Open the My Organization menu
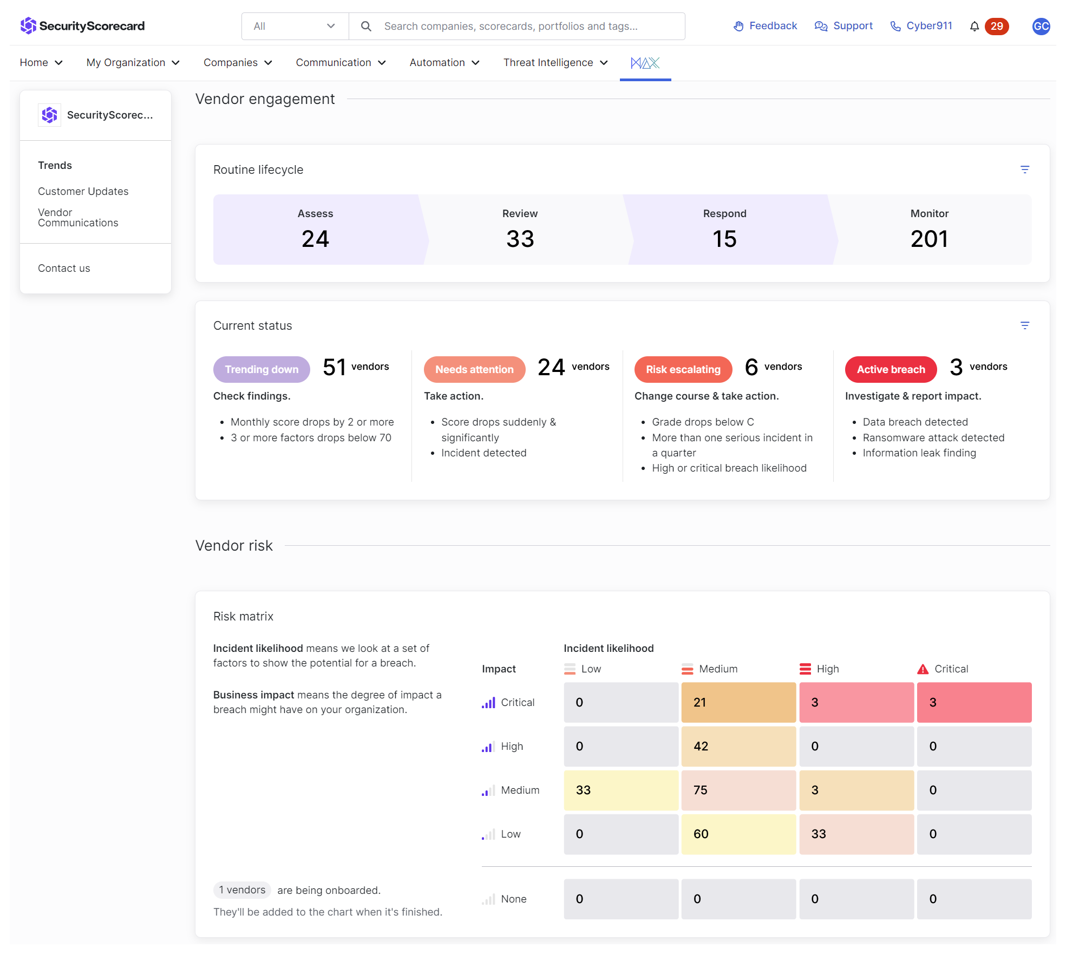 (x=133, y=63)
